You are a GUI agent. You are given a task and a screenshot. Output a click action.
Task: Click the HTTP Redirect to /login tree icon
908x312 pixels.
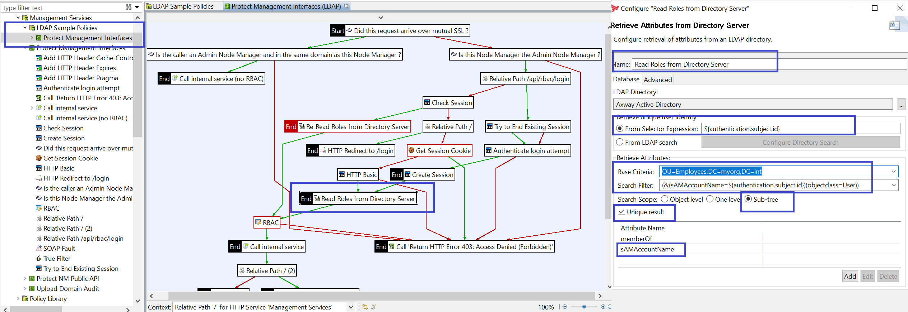pyautogui.click(x=39, y=178)
